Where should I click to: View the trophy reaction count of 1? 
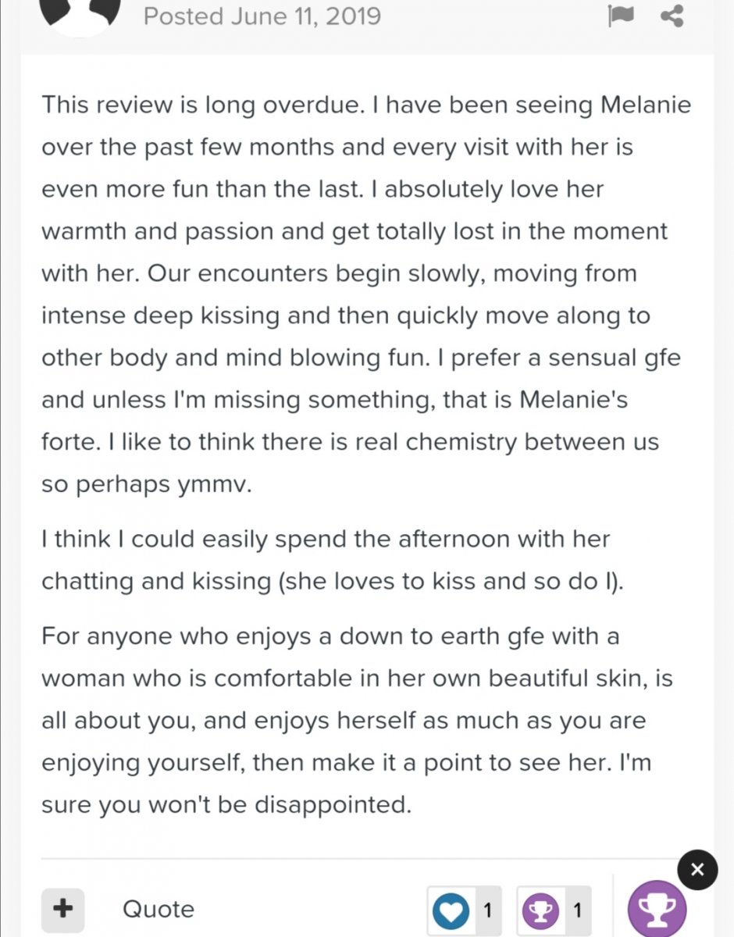[x=577, y=910]
